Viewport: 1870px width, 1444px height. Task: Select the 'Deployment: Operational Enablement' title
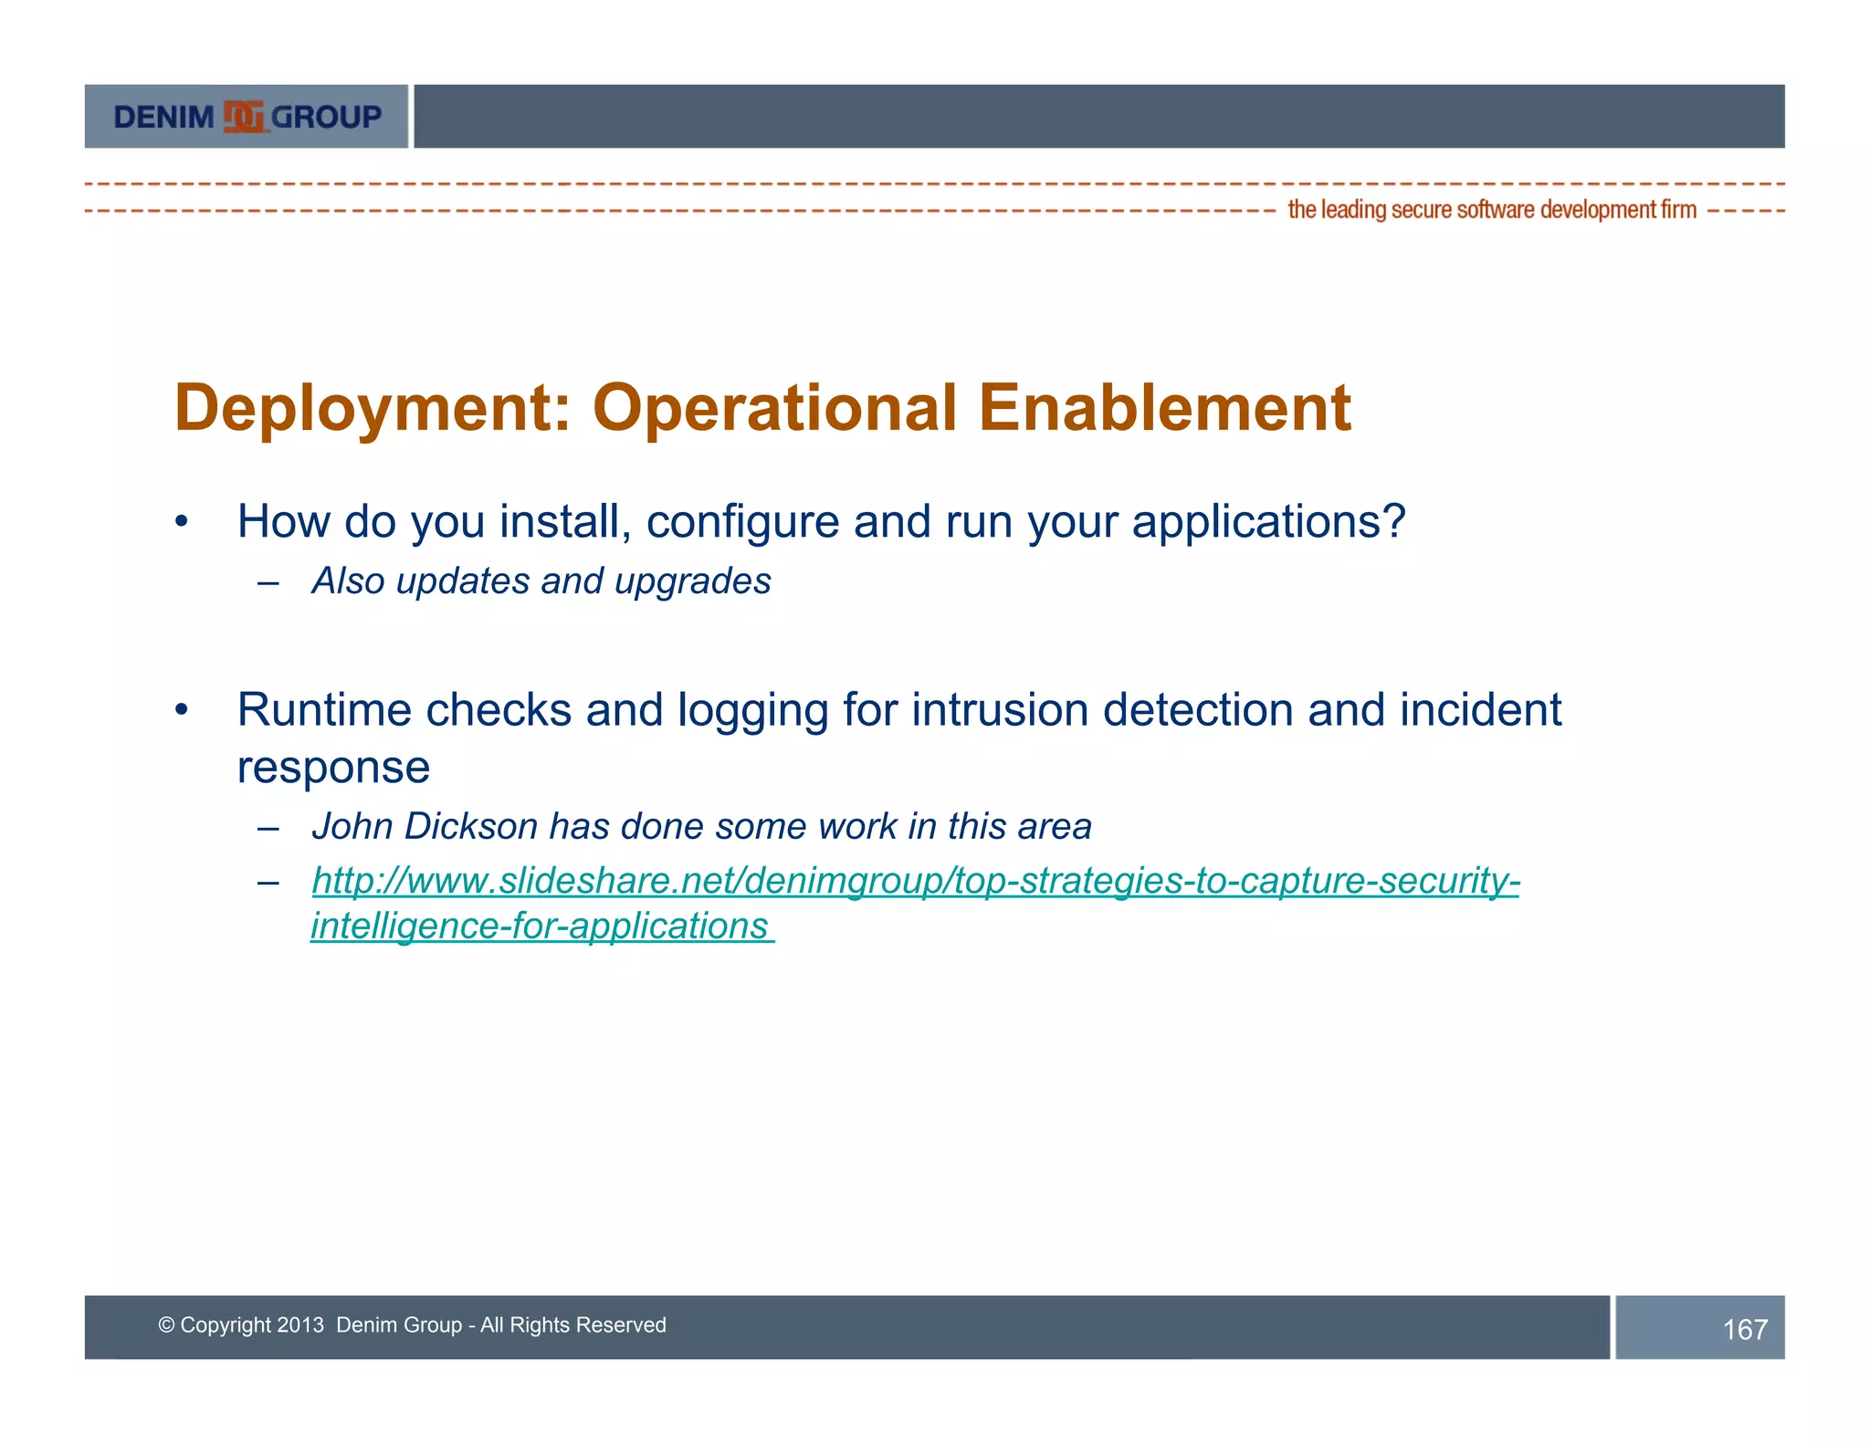(x=762, y=407)
